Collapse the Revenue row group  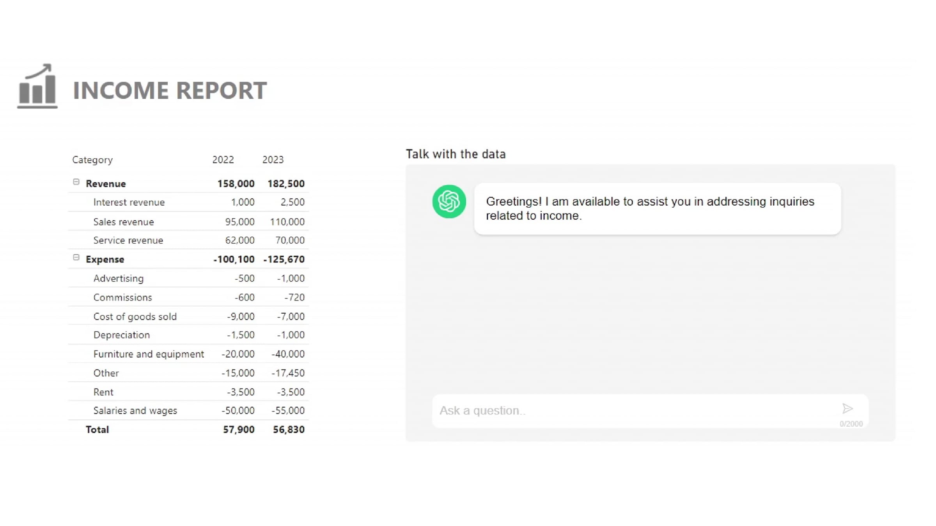point(76,182)
